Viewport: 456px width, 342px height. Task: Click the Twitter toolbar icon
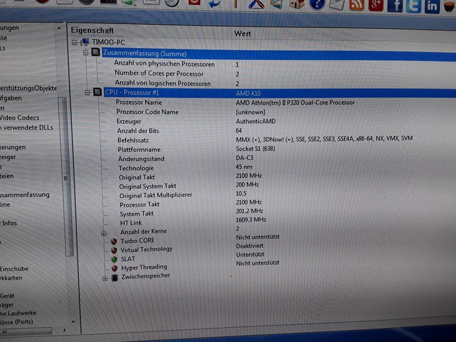413,6
